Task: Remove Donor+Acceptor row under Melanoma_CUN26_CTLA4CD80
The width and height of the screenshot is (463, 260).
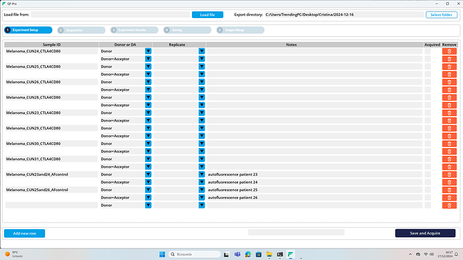Action: pos(449,90)
